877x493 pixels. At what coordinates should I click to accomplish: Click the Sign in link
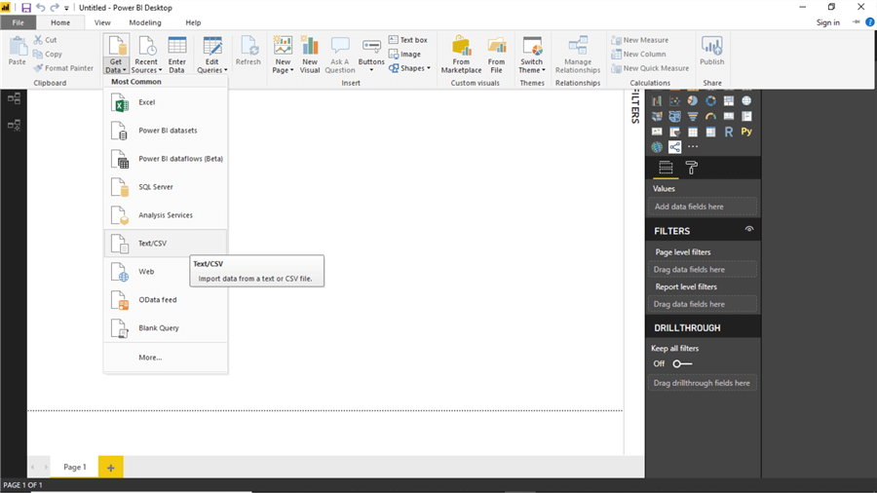[827, 22]
